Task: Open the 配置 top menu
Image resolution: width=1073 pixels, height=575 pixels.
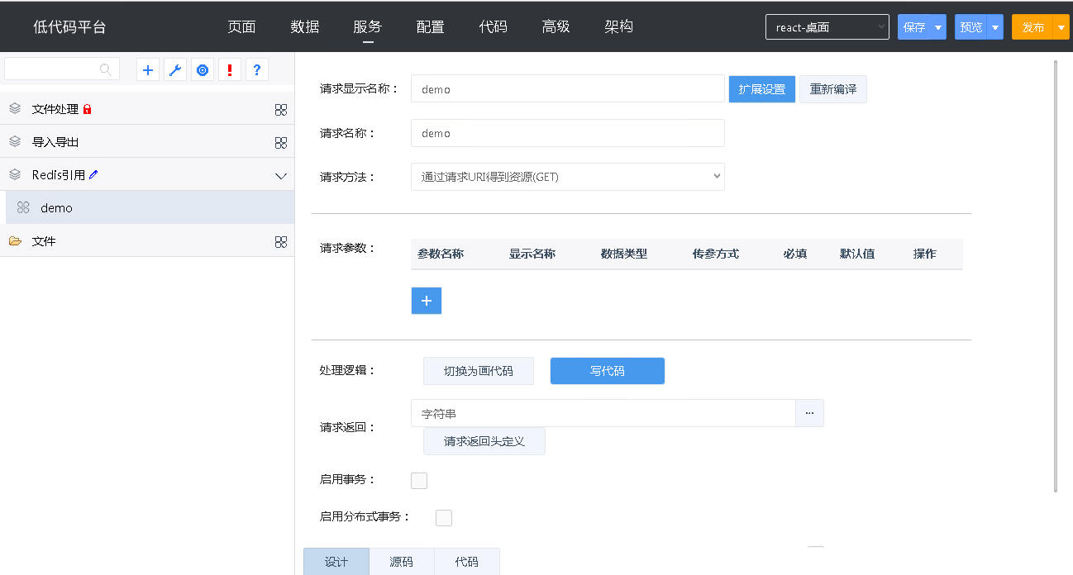Action: tap(431, 26)
